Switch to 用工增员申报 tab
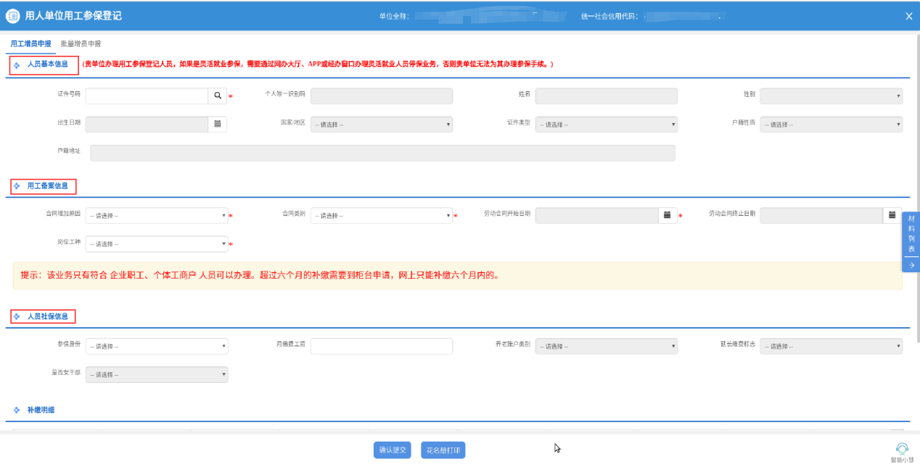 tap(30, 43)
